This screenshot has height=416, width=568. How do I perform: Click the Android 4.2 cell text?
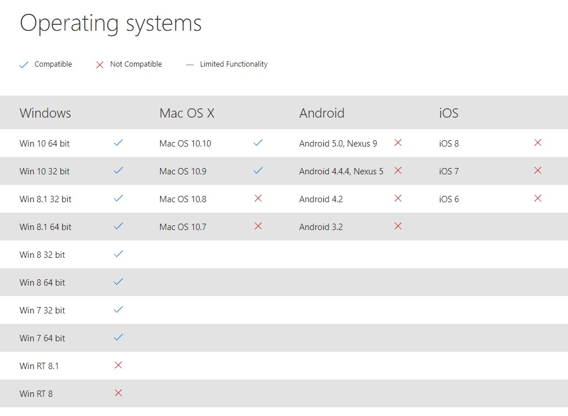click(321, 199)
